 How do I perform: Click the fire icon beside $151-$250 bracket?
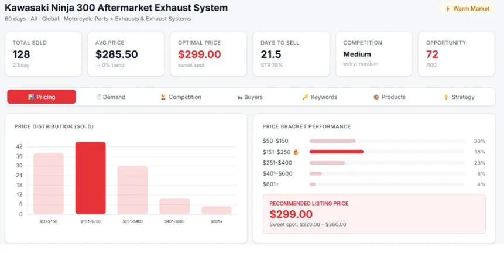(x=296, y=152)
